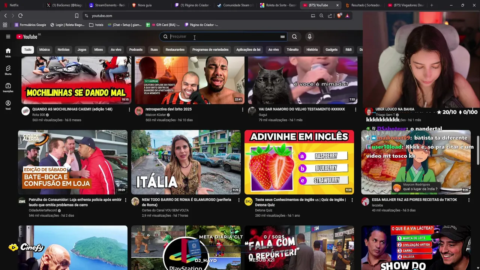Viewport: 480px width, 270px height.
Task: Open options menu for retrospectiva davi brito video
Action: pyautogui.click(x=243, y=109)
